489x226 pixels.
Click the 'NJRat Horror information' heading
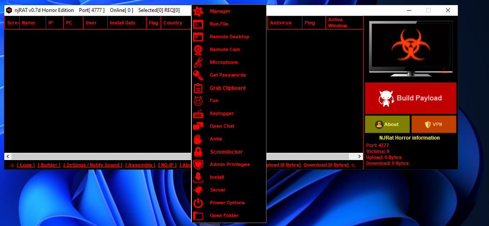410,138
